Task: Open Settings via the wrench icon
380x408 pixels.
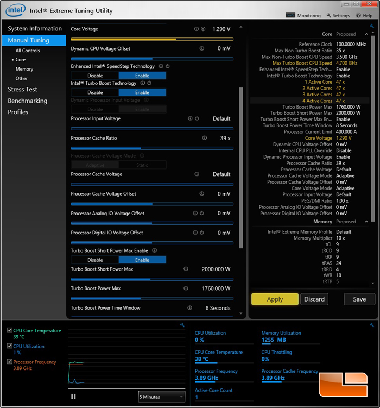Action: pyautogui.click(x=328, y=16)
